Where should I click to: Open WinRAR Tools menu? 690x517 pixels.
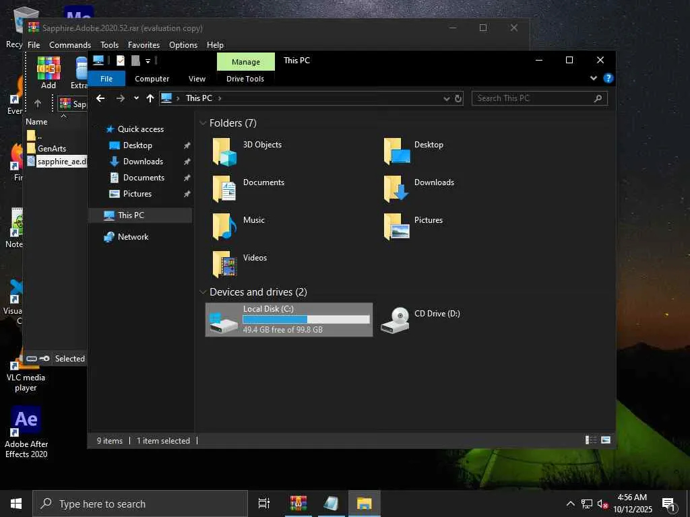109,45
